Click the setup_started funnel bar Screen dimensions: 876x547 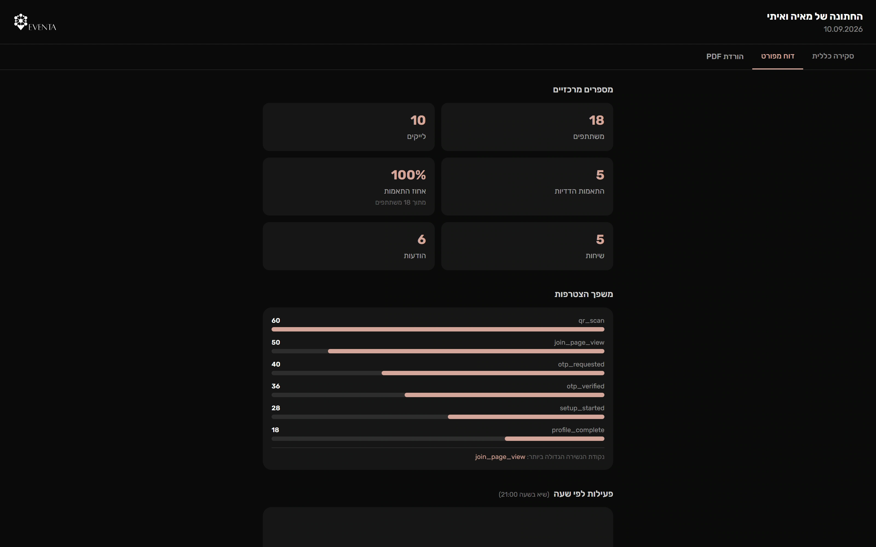(438, 417)
